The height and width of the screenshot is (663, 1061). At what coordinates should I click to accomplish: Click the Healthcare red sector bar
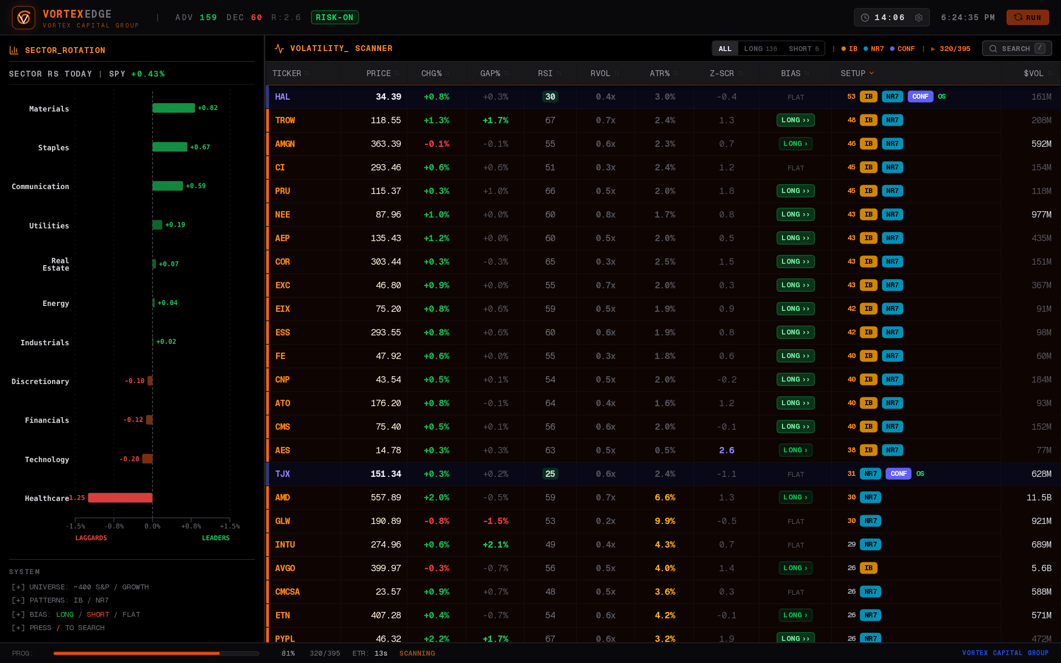click(120, 498)
